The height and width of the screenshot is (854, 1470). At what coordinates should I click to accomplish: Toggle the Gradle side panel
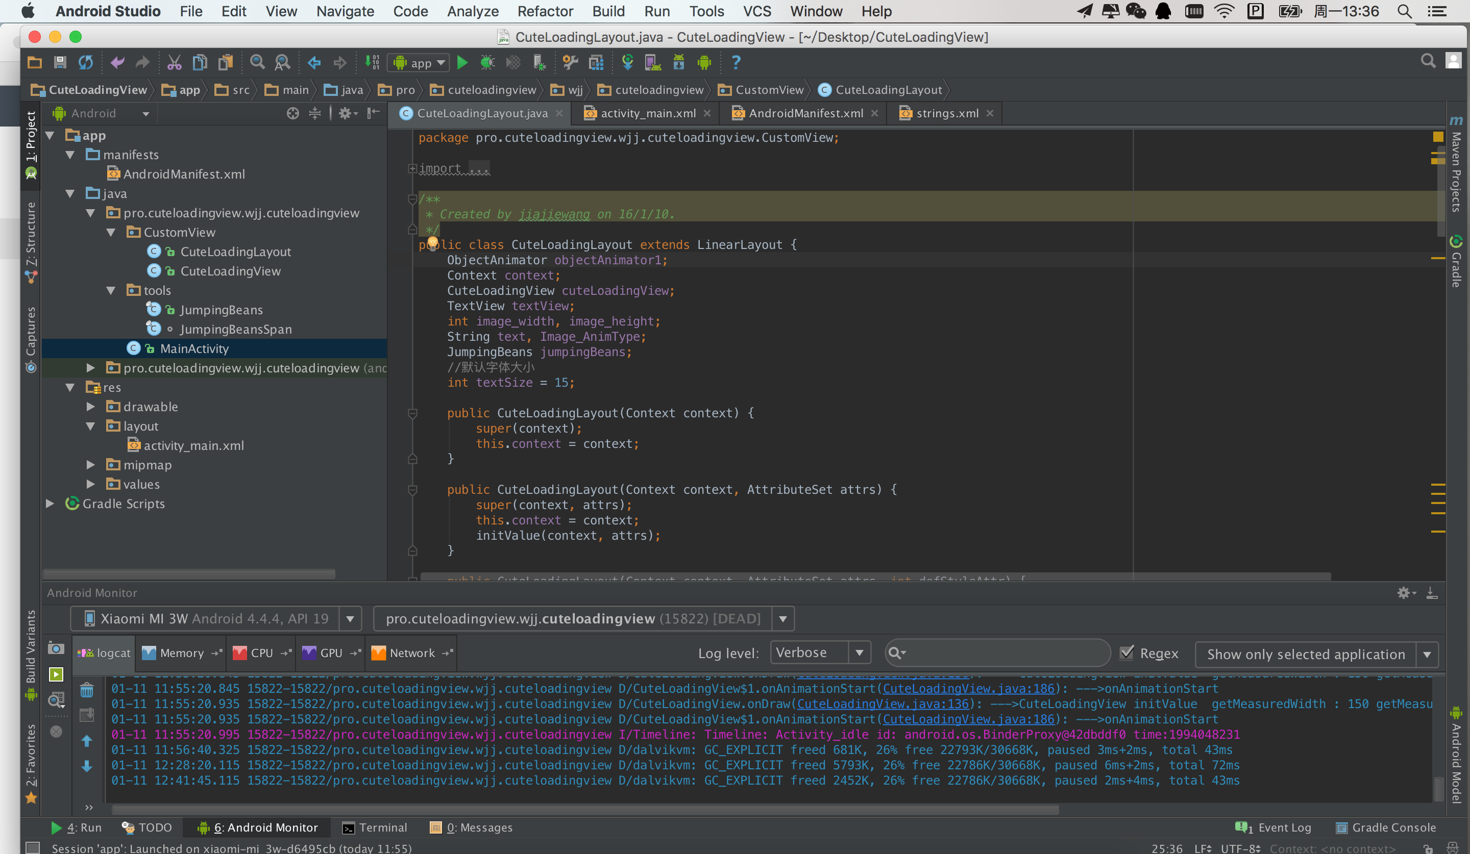(1456, 262)
